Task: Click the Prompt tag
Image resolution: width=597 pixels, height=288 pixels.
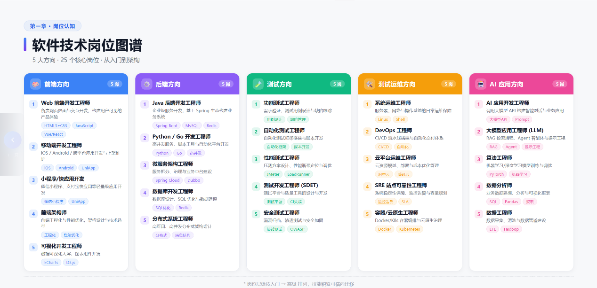Action: [x=522, y=119]
